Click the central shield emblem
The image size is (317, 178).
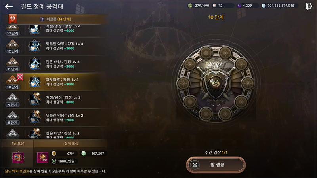216,83
